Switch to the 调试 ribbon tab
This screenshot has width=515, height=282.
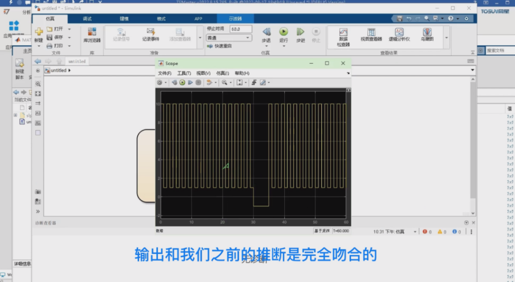pos(87,19)
